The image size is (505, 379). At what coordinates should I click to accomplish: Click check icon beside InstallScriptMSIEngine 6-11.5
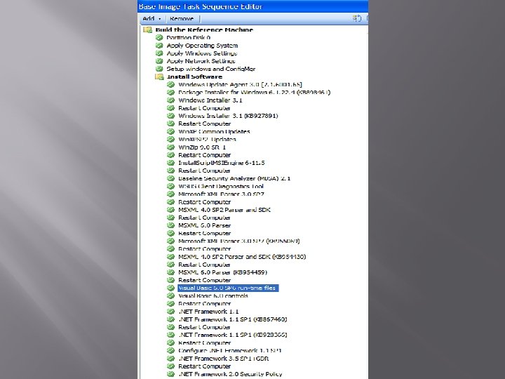click(170, 163)
